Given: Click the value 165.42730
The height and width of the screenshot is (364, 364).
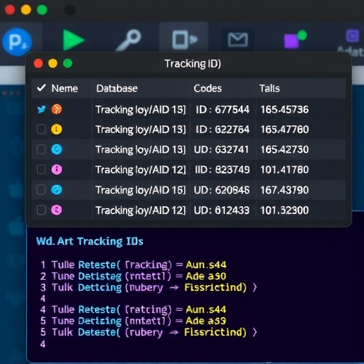Looking at the screenshot, I should [284, 149].
